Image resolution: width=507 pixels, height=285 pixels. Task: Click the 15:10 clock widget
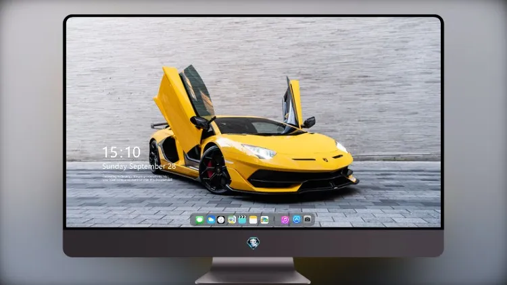click(x=122, y=152)
